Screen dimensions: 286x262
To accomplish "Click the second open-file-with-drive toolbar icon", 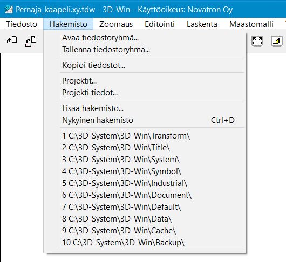I will pyautogui.click(x=31, y=42).
